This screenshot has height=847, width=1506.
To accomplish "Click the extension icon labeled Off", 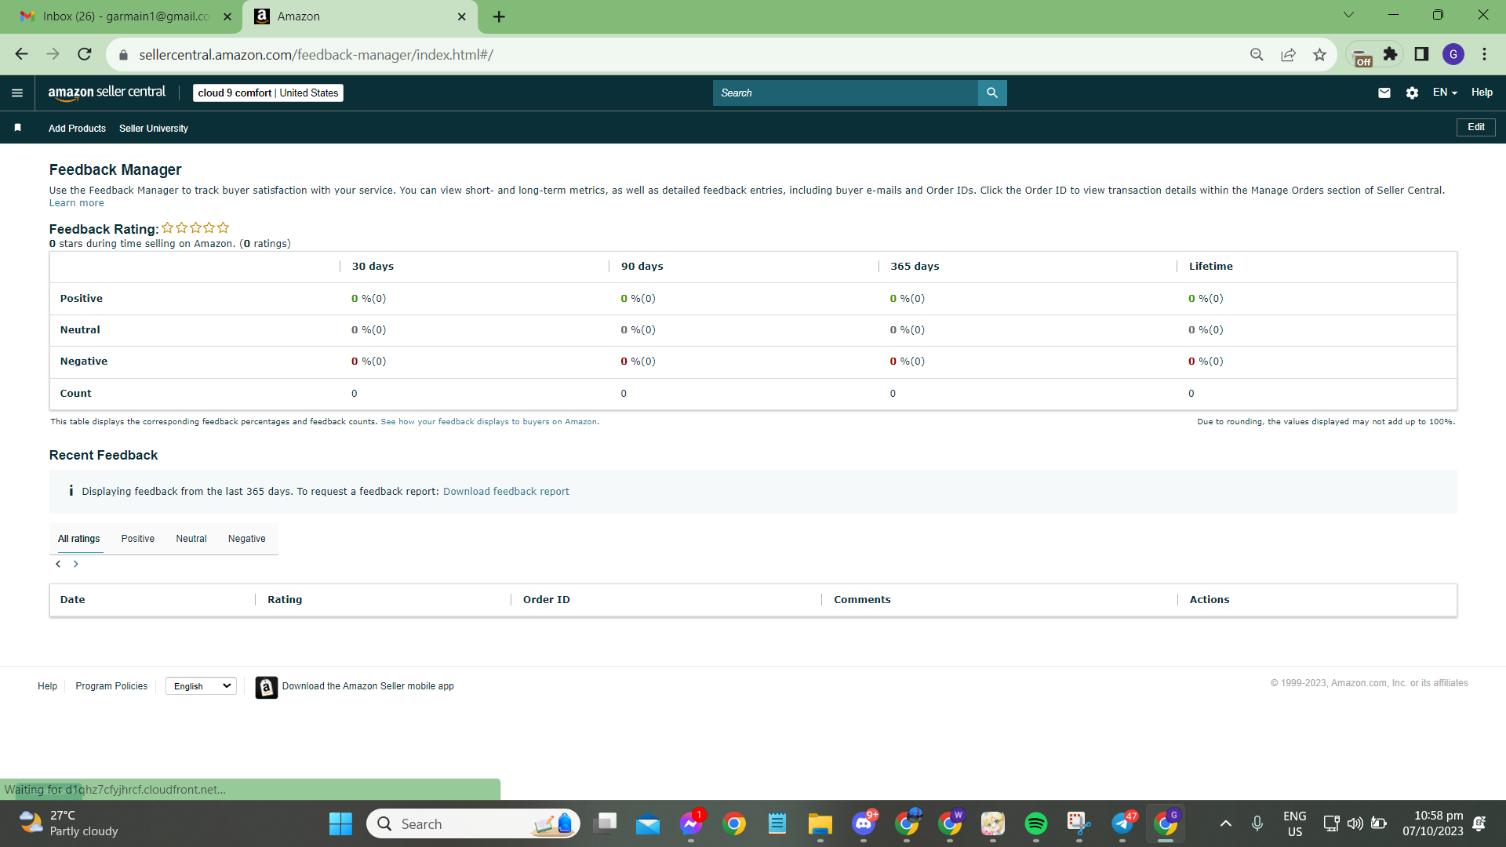I will (1362, 56).
